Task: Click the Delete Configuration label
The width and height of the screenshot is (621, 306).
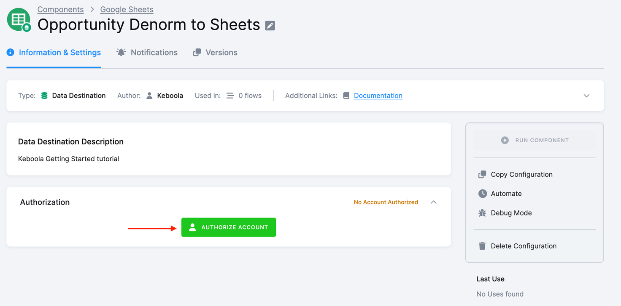Action: pyautogui.click(x=524, y=246)
